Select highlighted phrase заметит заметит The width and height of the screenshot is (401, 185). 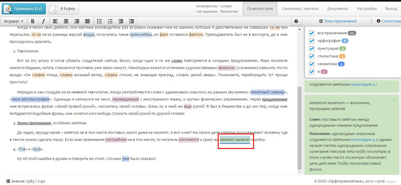click(x=235, y=140)
